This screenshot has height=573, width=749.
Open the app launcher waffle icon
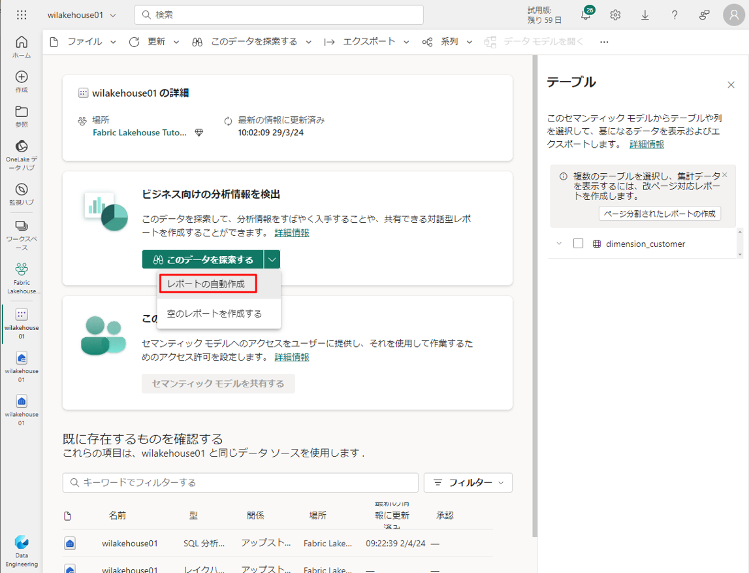click(x=22, y=15)
